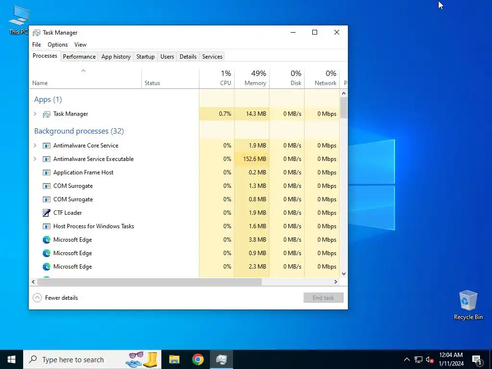Select the CTF Loader process name
492x369 pixels.
coord(67,213)
